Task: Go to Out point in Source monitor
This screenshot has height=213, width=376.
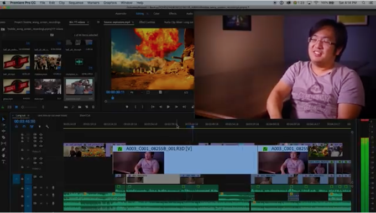Action: (184, 106)
